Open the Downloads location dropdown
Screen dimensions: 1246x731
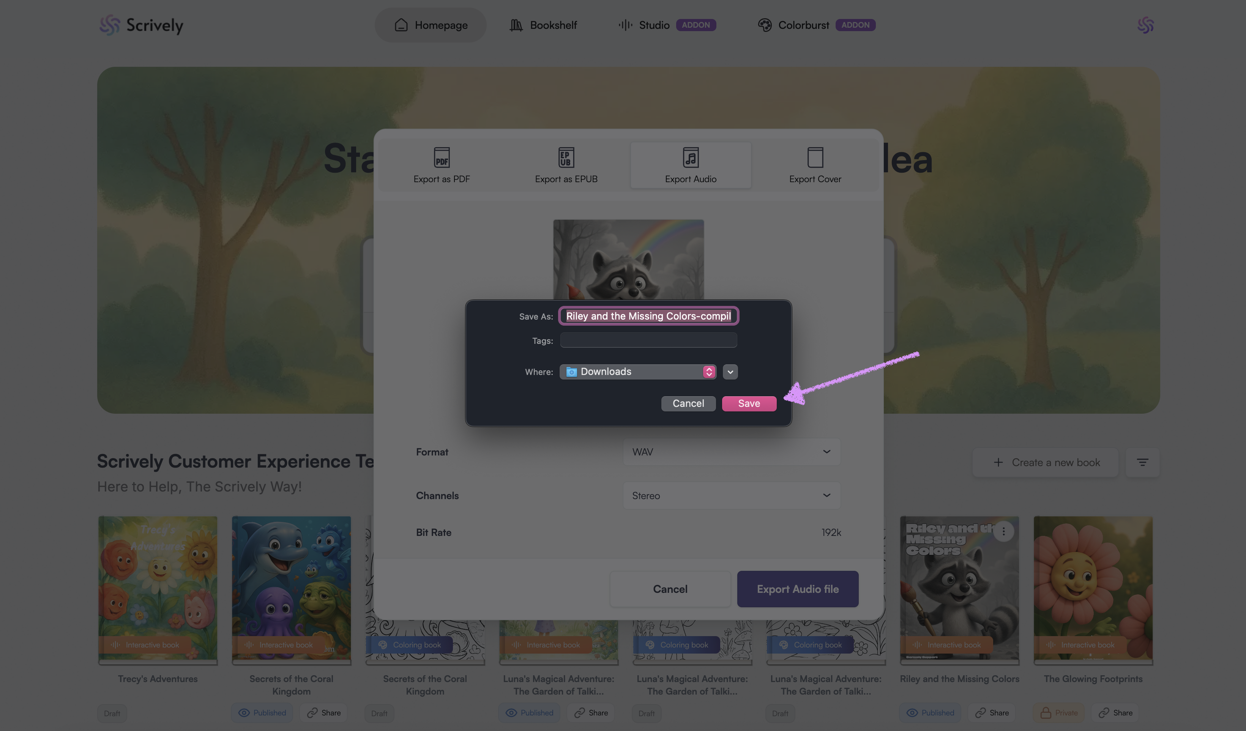coord(637,372)
